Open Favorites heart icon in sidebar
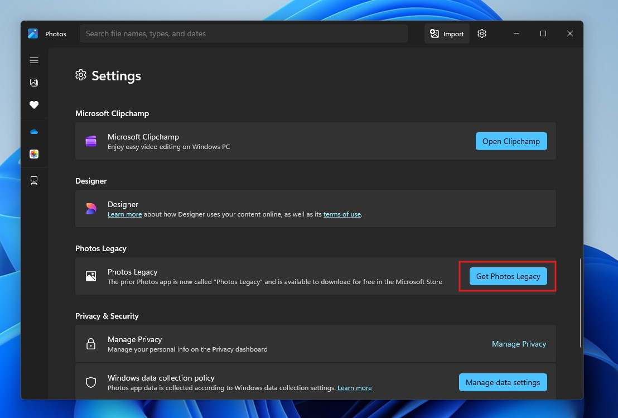Image resolution: width=618 pixels, height=418 pixels. [34, 105]
